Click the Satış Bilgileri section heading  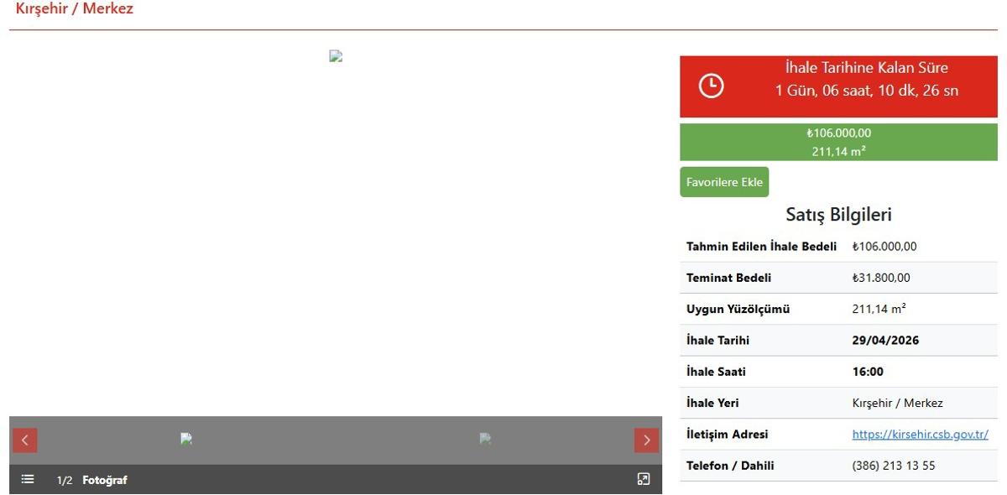(838, 215)
